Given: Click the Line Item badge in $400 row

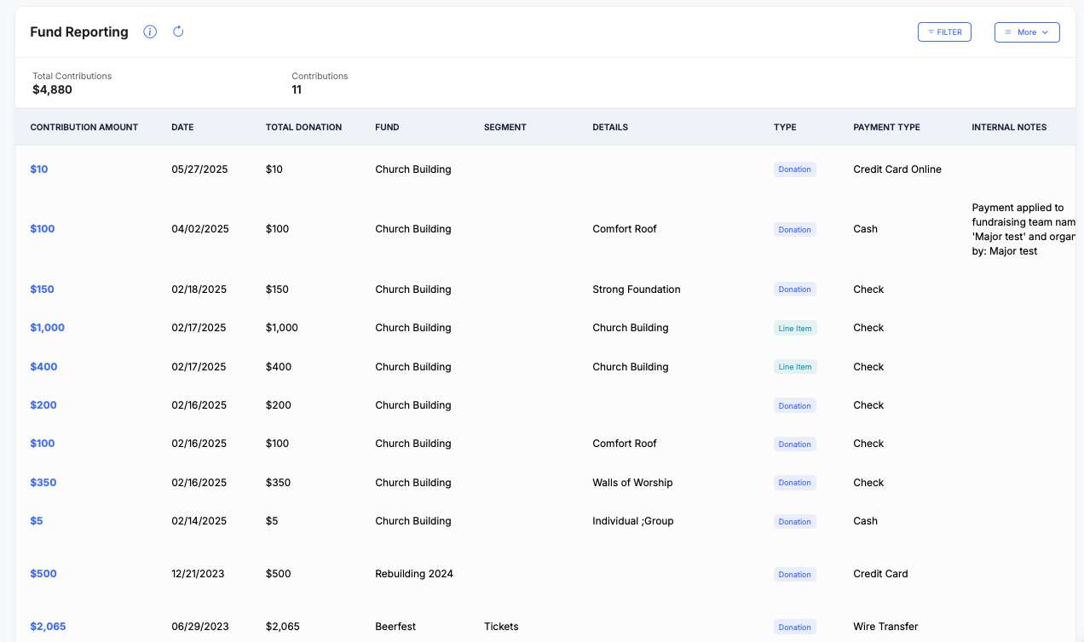Looking at the screenshot, I should (x=795, y=367).
